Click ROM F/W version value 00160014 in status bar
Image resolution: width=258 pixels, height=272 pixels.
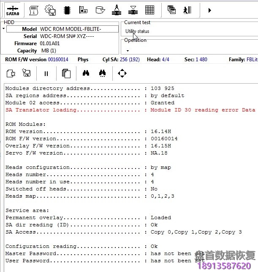coord(58,60)
